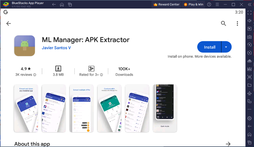Screen dimensions: 254x147
Task: Open the BlueStacks hamburger menu
Action: pos(217,5)
